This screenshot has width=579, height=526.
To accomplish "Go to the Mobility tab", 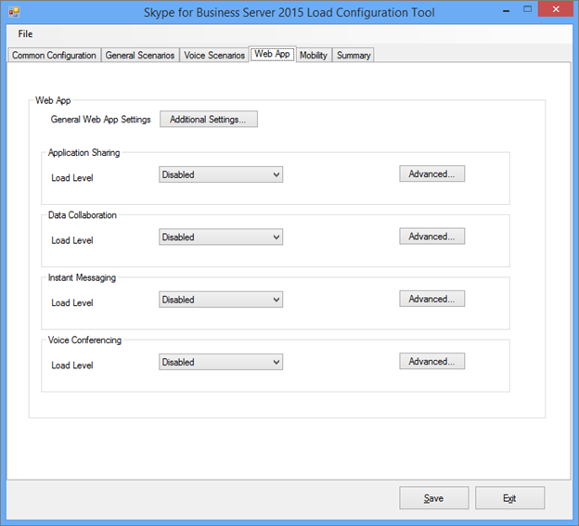I will click(x=314, y=56).
